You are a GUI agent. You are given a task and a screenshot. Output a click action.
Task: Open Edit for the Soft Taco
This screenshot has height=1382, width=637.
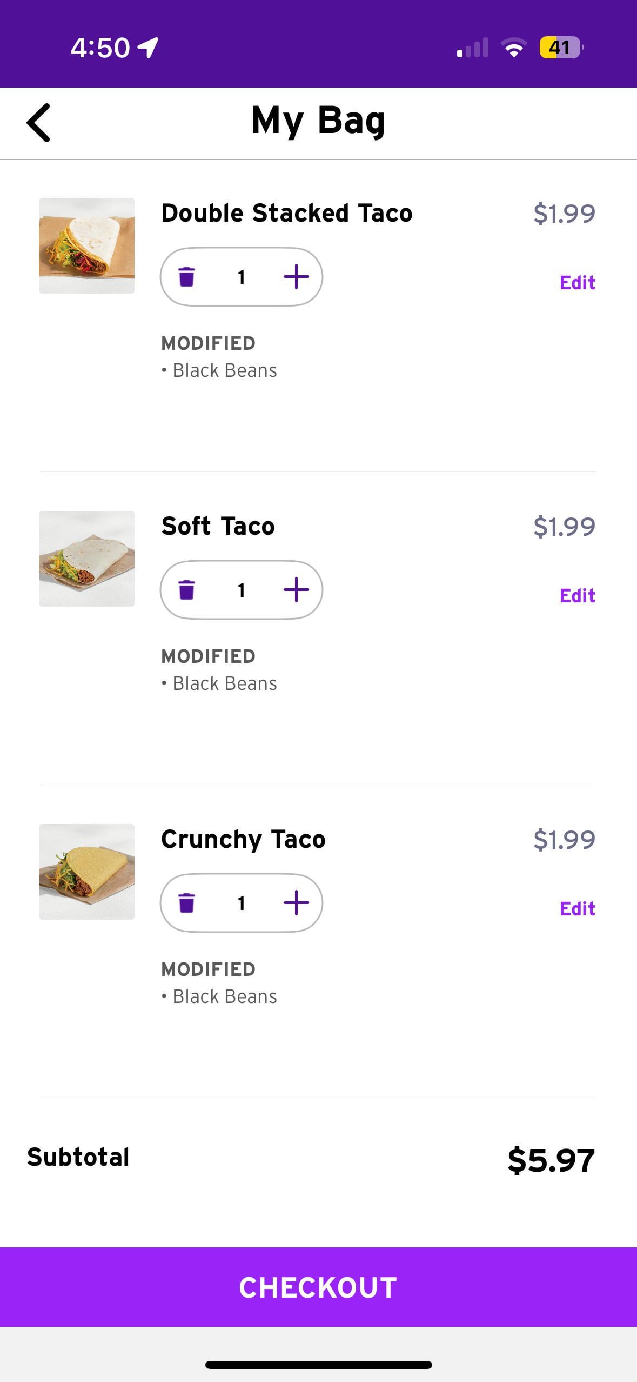[x=577, y=596]
